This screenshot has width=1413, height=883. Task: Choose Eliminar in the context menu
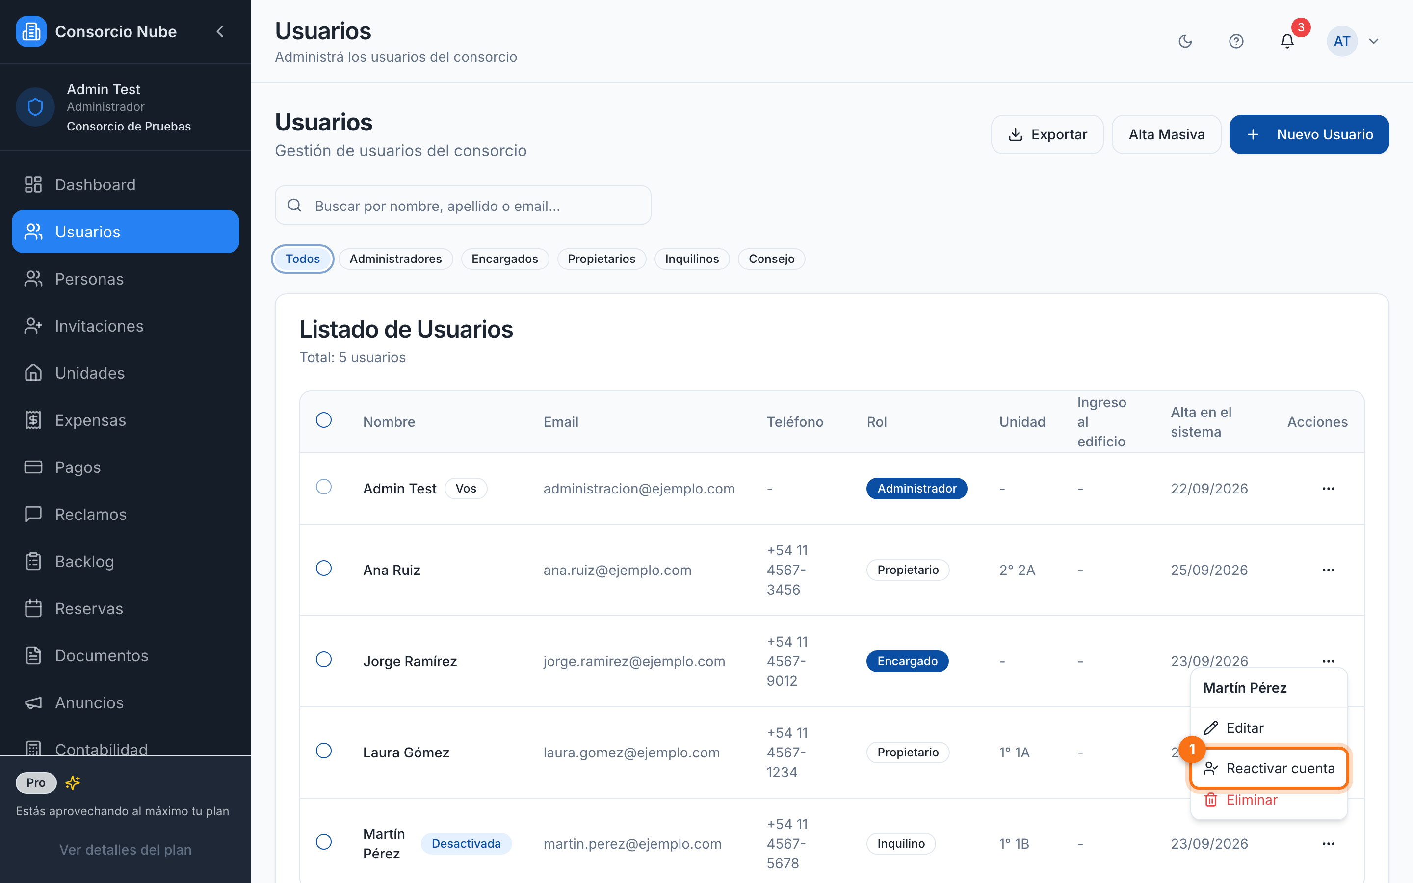pyautogui.click(x=1269, y=800)
